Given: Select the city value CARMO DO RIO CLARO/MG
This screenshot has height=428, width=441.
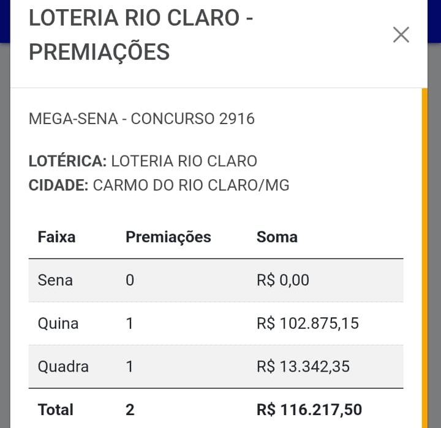Looking at the screenshot, I should (191, 185).
